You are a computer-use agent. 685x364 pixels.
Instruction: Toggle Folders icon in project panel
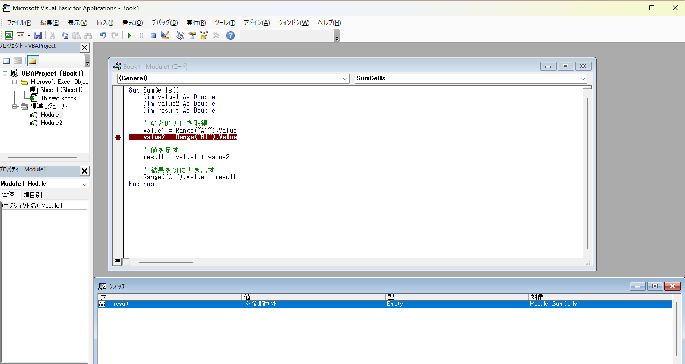tap(32, 61)
